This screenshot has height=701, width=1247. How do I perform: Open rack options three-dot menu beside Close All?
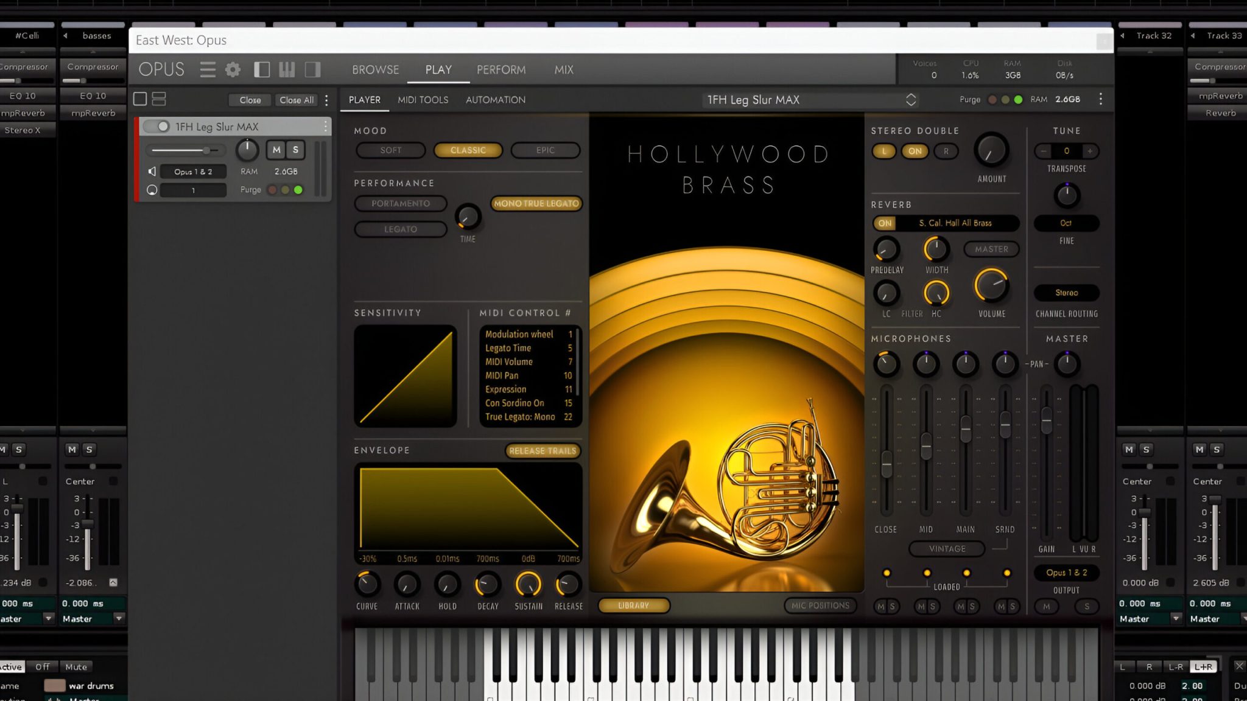coord(327,100)
